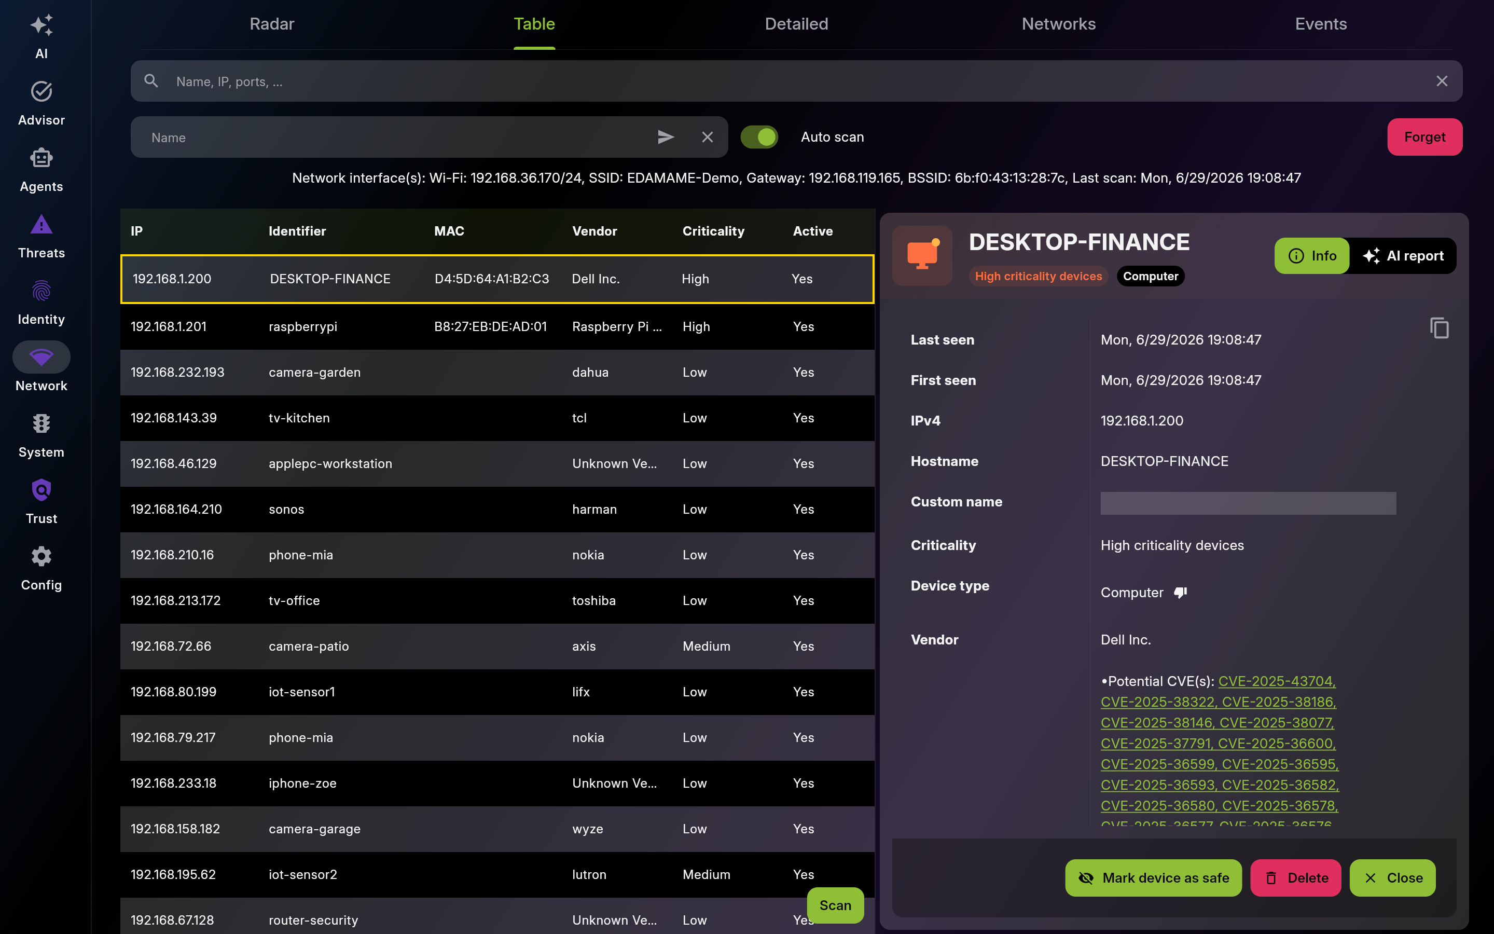Open the Info view of device
The image size is (1494, 934).
(1312, 256)
